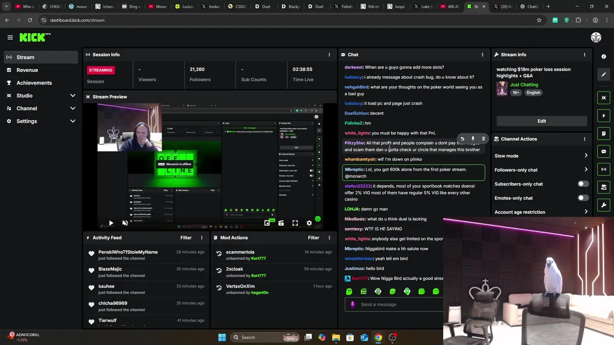Toggle Subscribers-only chat switch

tap(583, 184)
